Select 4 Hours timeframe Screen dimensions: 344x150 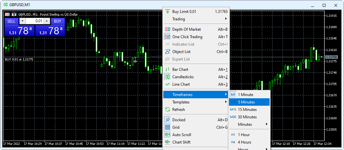coord(249,142)
